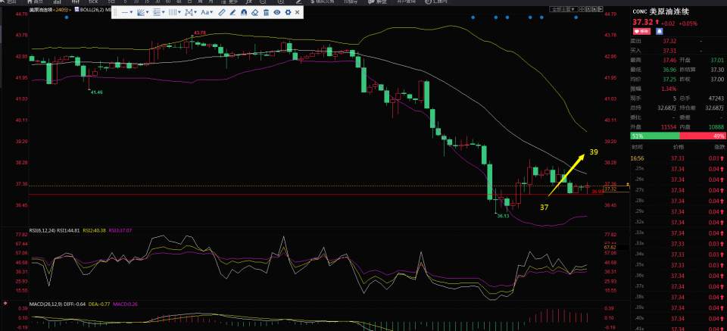Screen dimensions: 727x331
Task: Click the 41.46 low price label on the chart
Action: (96, 92)
